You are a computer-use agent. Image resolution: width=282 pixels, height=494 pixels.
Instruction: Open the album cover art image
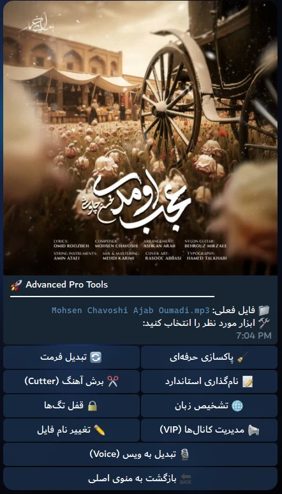(x=140, y=137)
